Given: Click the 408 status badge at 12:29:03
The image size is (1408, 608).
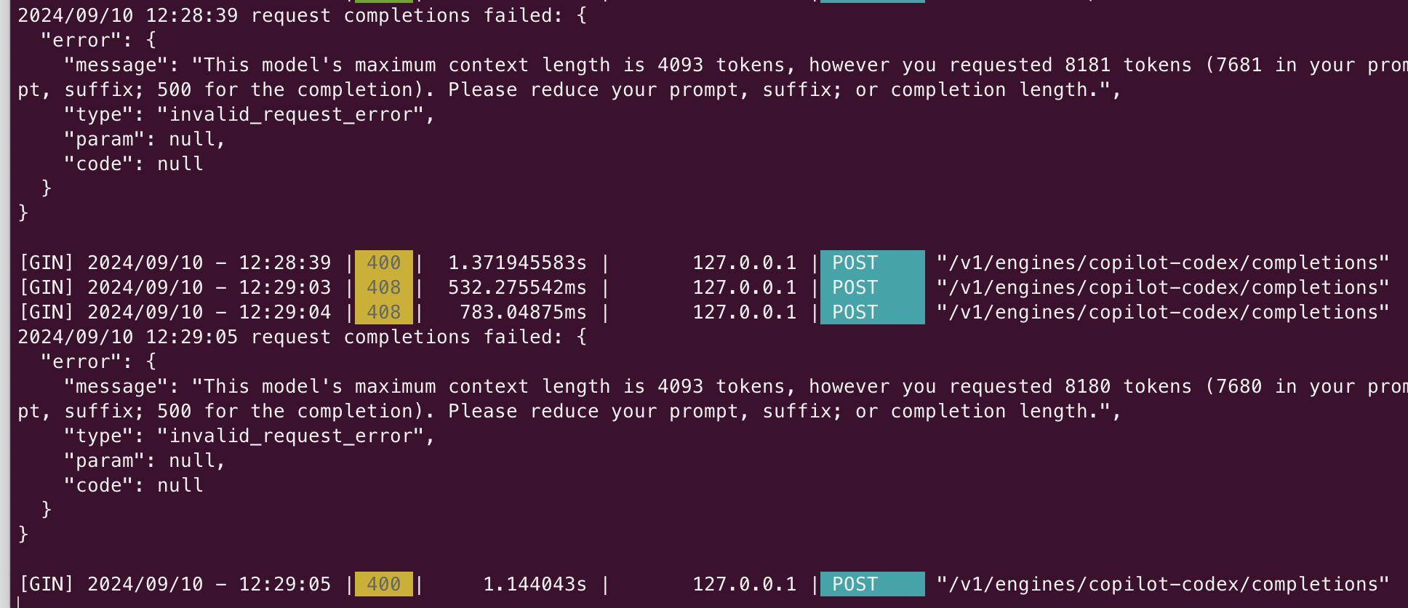Looking at the screenshot, I should coord(383,287).
